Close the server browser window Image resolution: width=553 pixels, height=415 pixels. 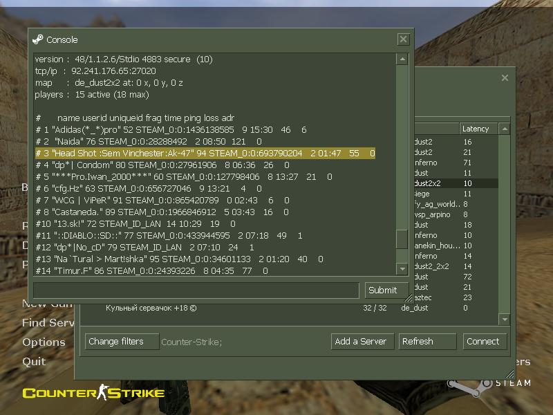tap(505, 78)
